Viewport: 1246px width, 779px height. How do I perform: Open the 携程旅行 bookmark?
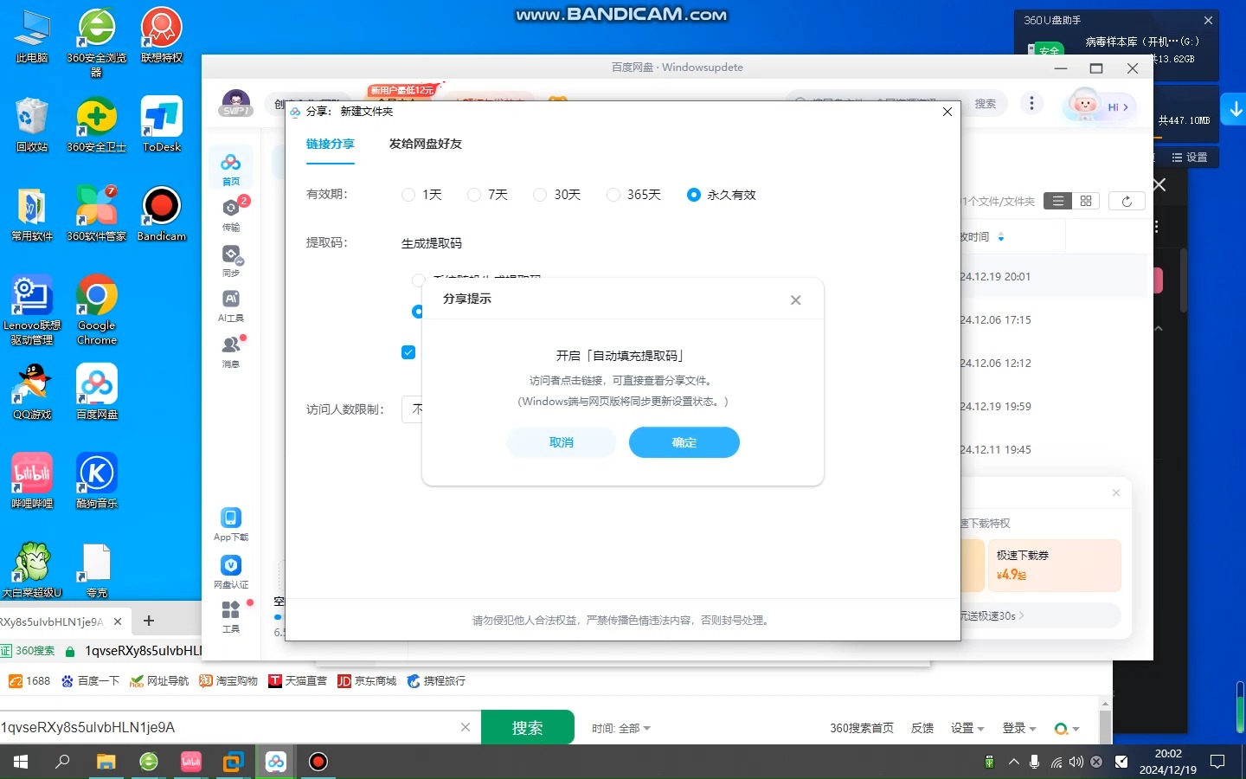(436, 681)
